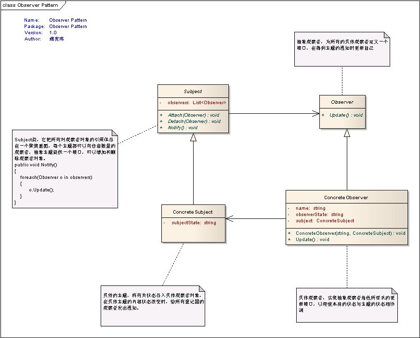Click the inheritance arrow from ConcreteSubject to Subject
The width and height of the screenshot is (420, 338).
(x=193, y=169)
